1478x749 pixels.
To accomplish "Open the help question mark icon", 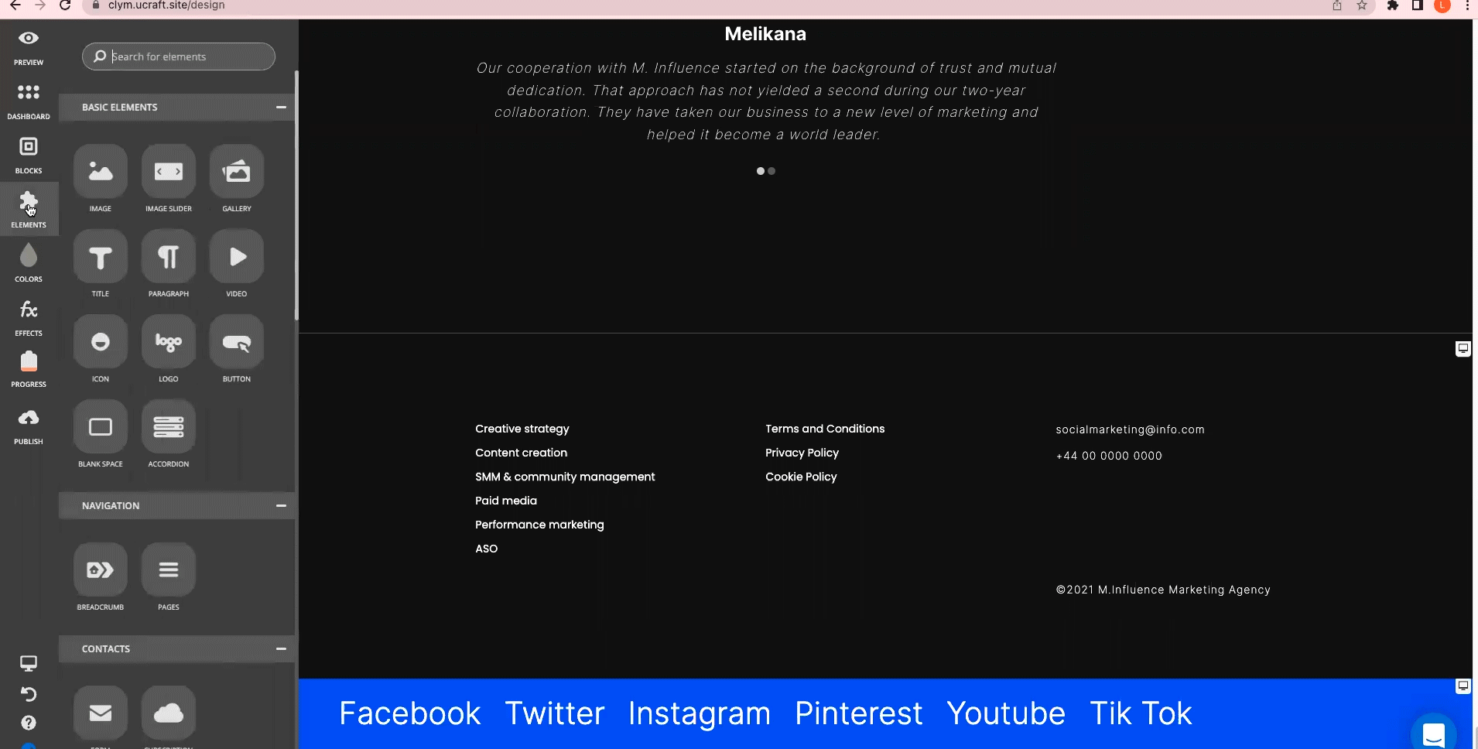I will point(29,723).
